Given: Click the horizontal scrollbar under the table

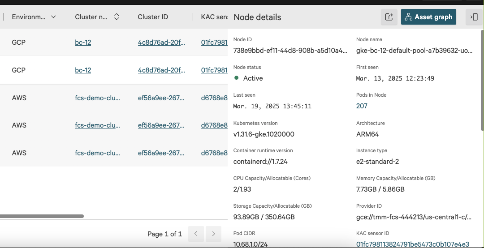Looking at the screenshot, I should pyautogui.click(x=42, y=216).
